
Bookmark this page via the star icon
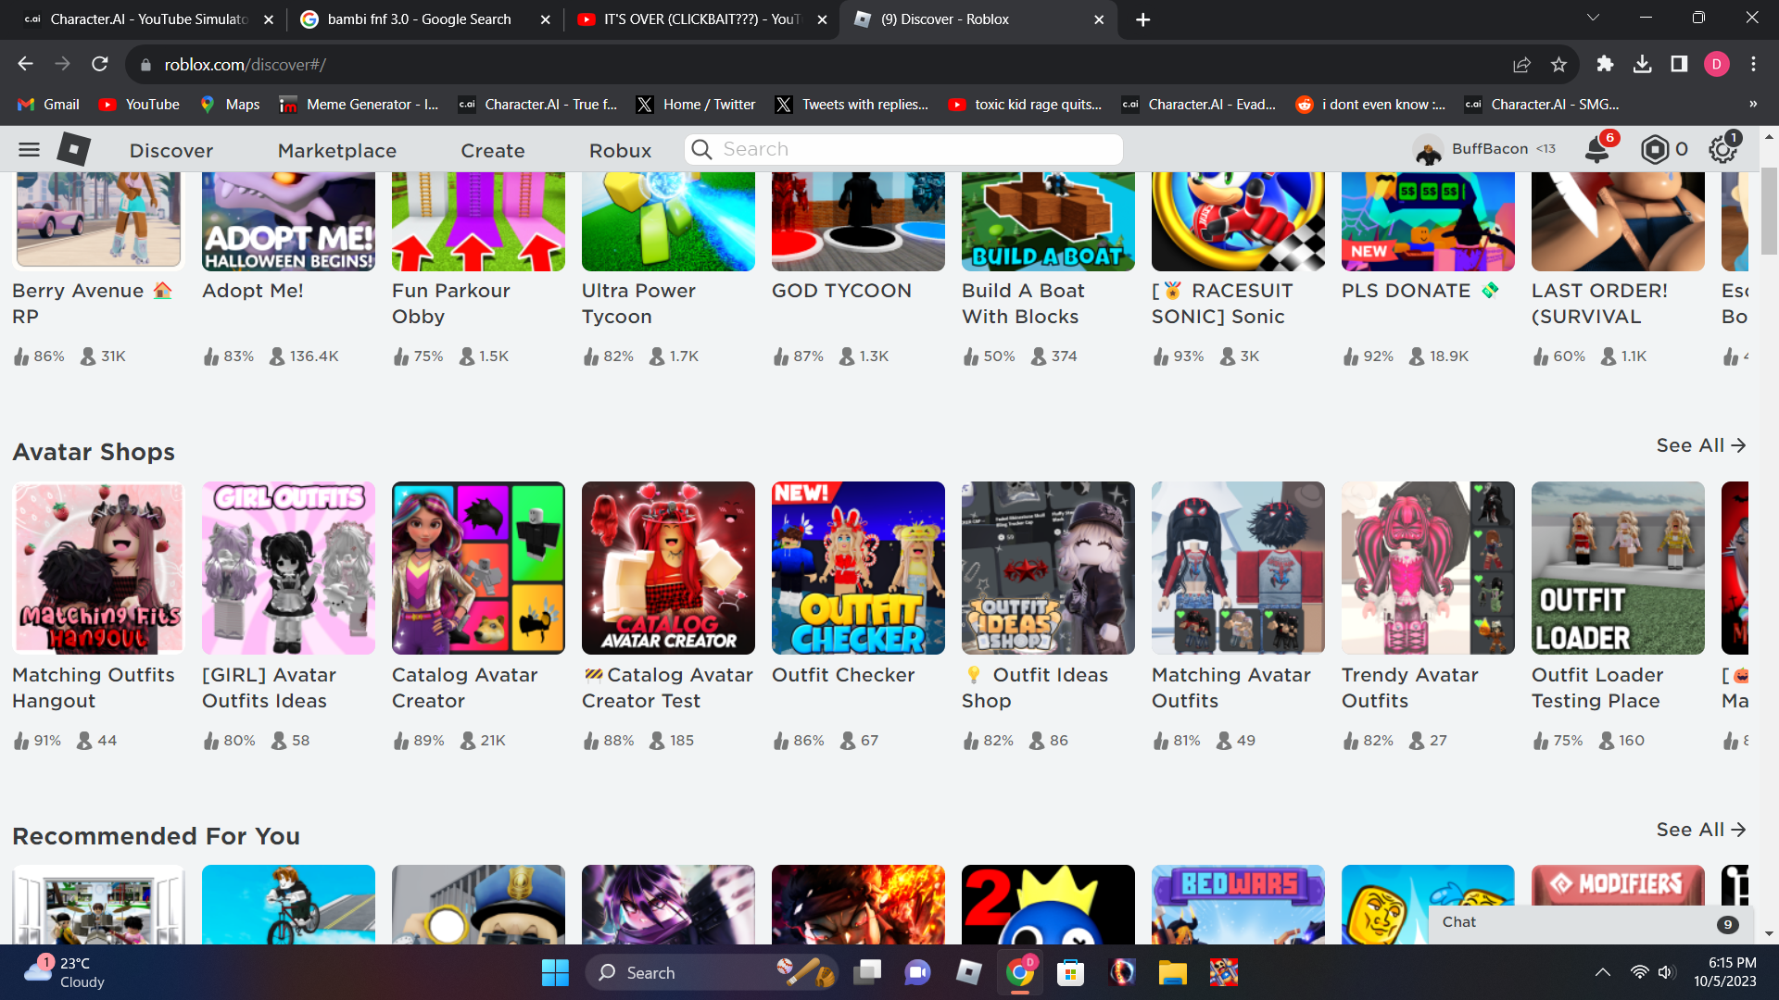pos(1559,64)
